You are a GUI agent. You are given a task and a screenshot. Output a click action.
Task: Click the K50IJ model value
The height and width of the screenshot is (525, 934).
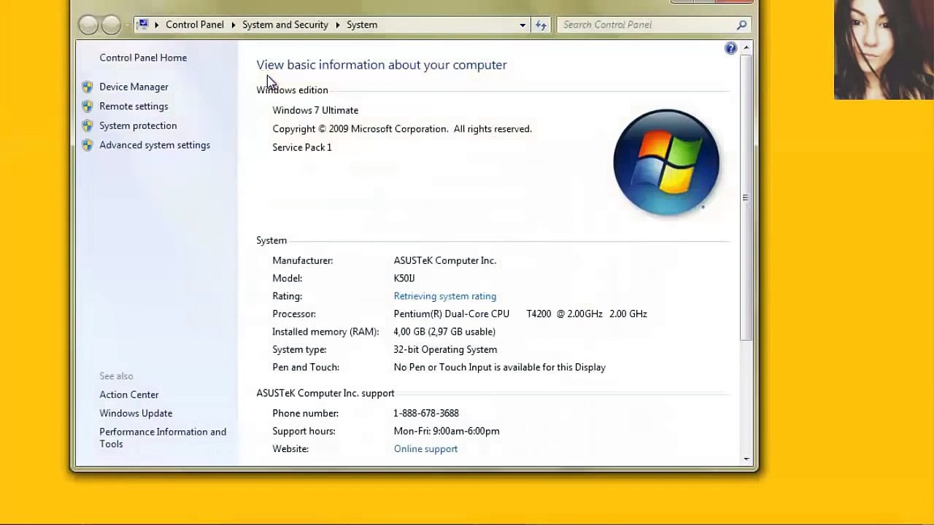pos(404,279)
